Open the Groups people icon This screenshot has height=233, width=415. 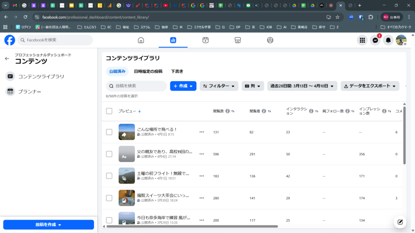click(270, 40)
